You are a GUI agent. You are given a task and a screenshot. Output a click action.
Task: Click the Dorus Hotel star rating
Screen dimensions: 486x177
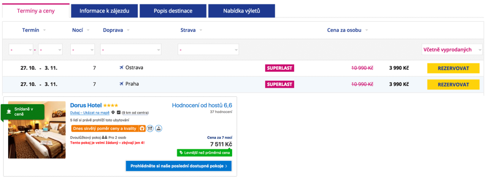[x=111, y=105]
